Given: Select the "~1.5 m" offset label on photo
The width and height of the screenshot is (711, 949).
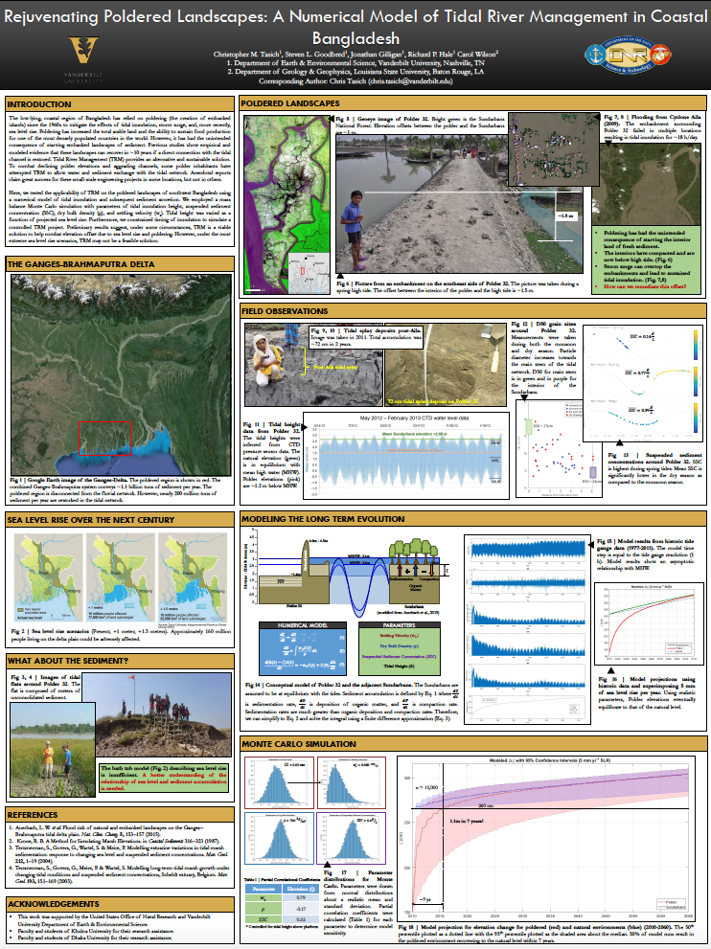Looking at the screenshot, I should [x=564, y=215].
